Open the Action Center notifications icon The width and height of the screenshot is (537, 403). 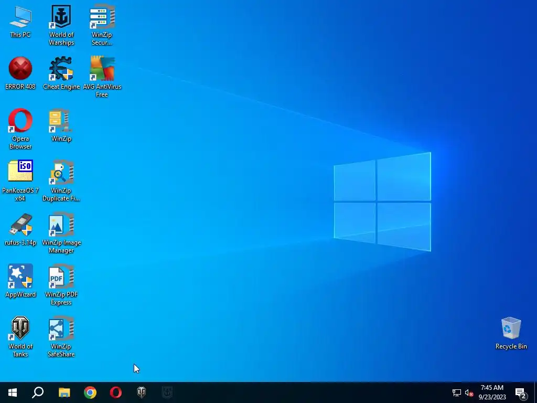pyautogui.click(x=521, y=393)
